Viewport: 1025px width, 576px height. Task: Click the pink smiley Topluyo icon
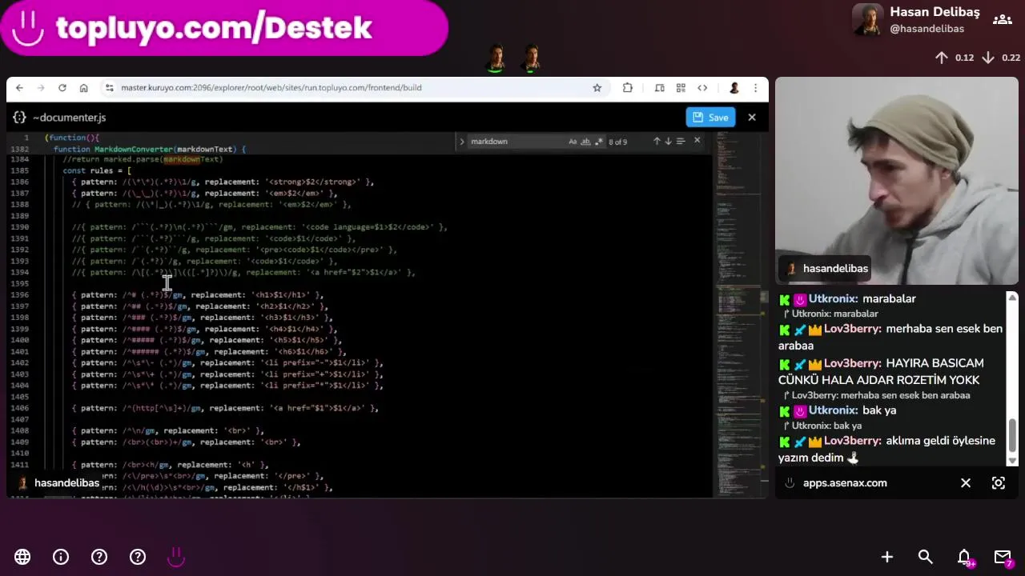click(176, 557)
